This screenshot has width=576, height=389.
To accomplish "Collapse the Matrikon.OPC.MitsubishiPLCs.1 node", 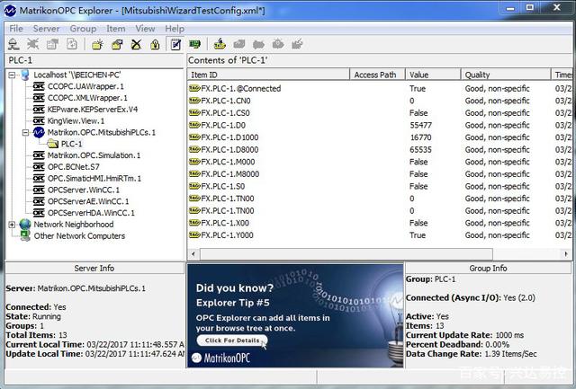I will point(24,132).
